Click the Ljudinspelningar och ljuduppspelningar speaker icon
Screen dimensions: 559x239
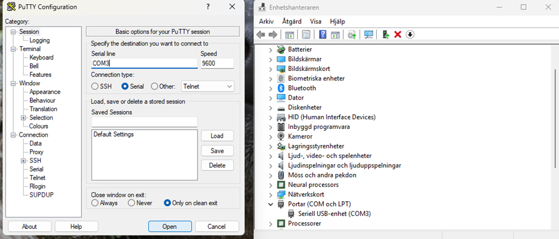coord(282,166)
